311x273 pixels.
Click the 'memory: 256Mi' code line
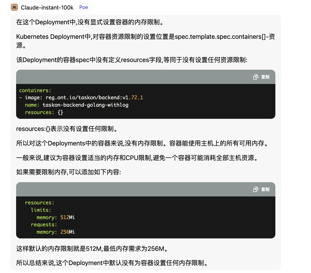click(55, 232)
